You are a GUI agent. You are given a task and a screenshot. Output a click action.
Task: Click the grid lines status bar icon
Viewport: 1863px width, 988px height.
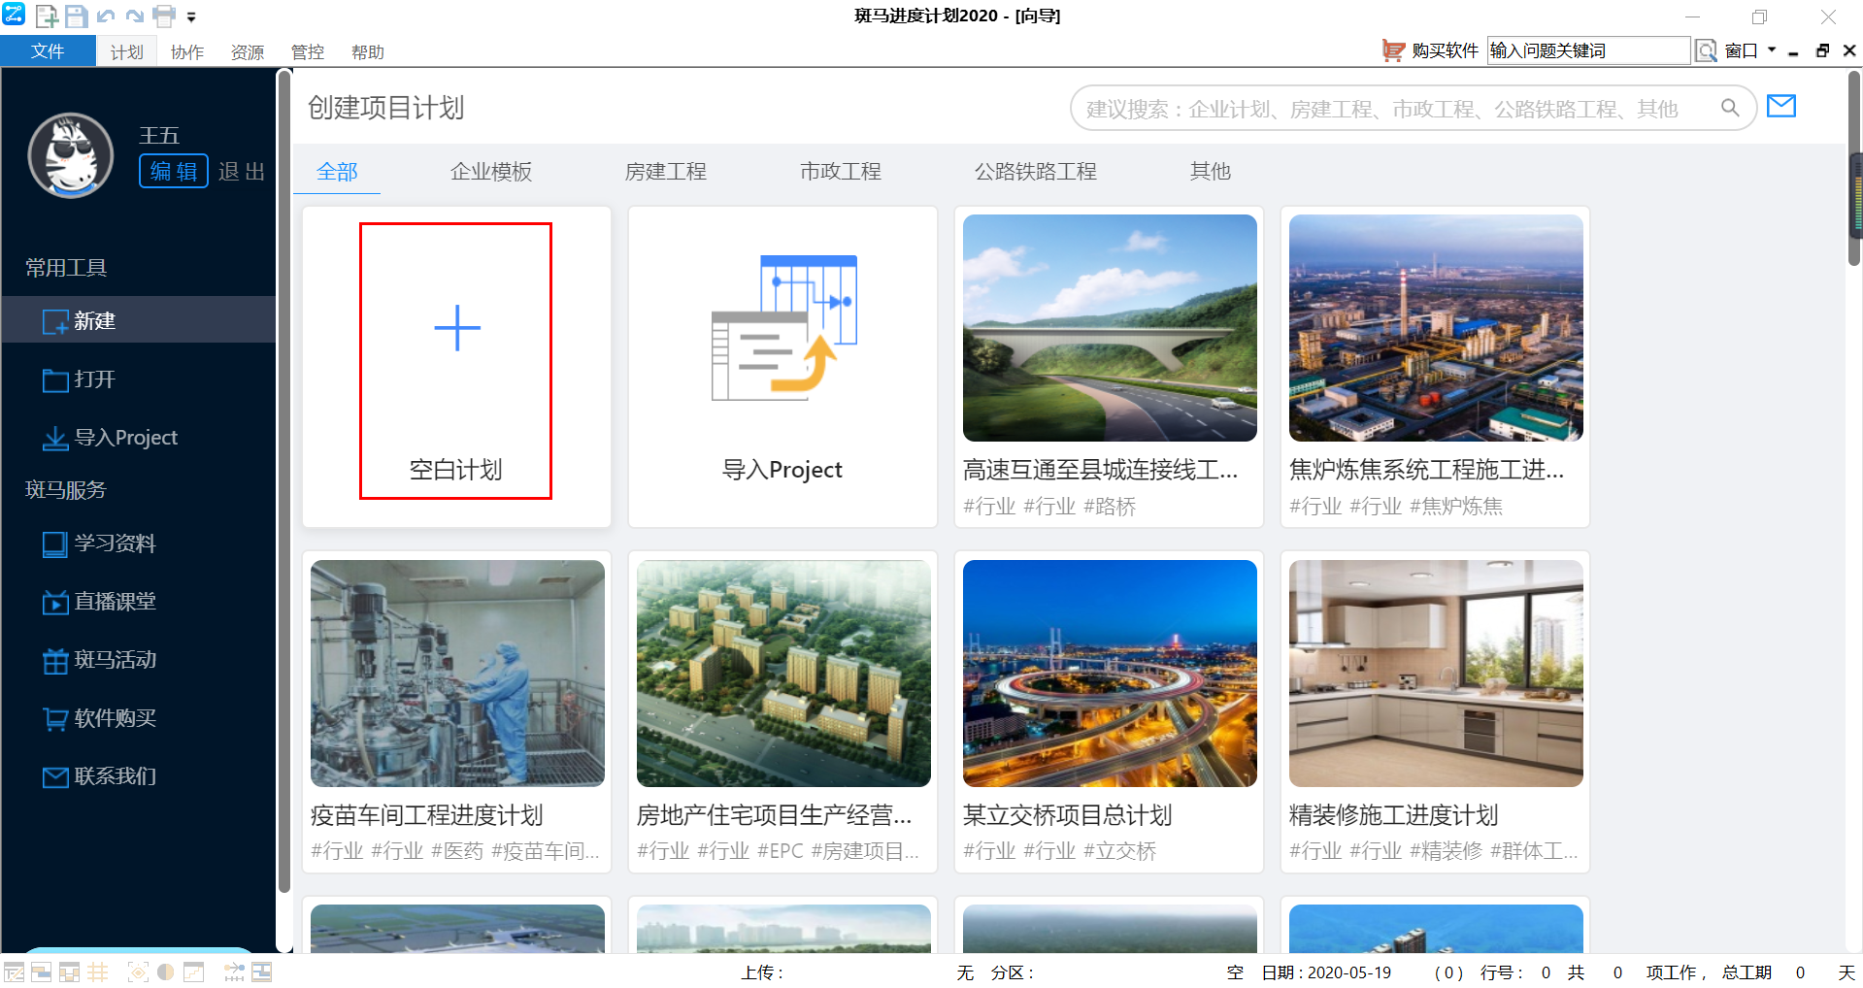pos(98,972)
